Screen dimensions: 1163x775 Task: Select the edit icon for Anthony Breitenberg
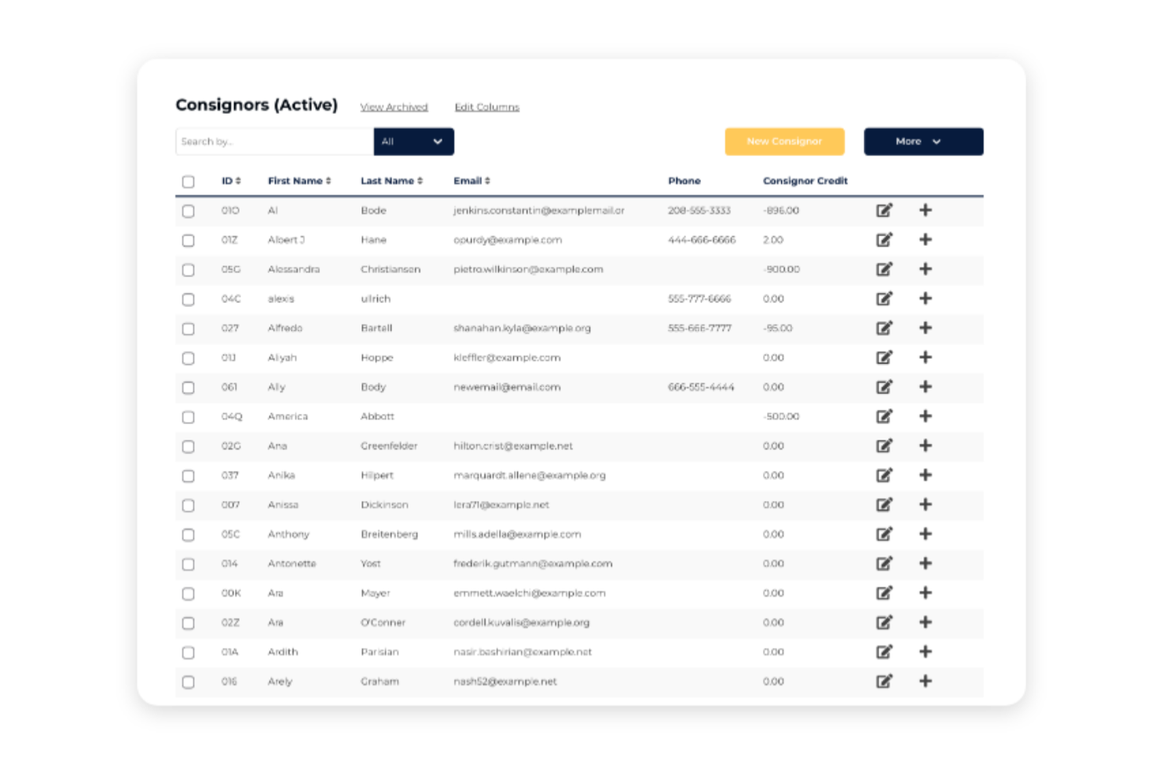[x=885, y=534]
